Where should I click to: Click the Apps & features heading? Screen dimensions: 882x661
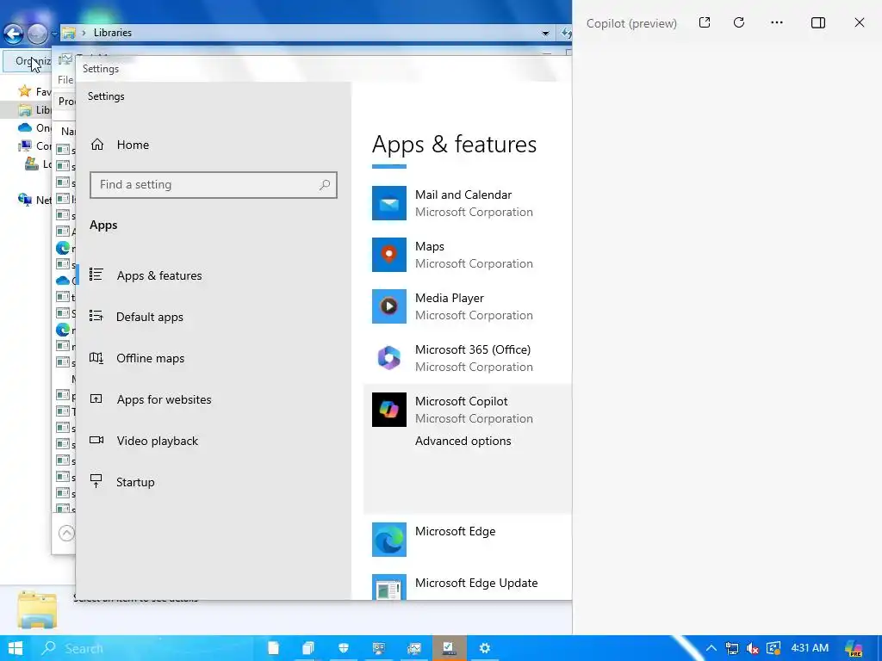click(455, 145)
